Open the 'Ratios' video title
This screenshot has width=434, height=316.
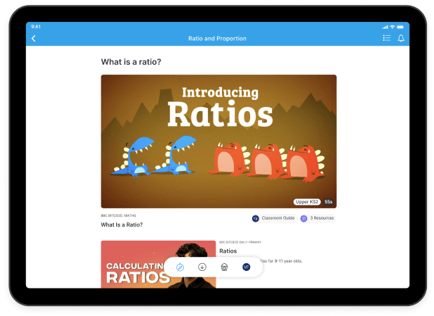[x=228, y=251]
